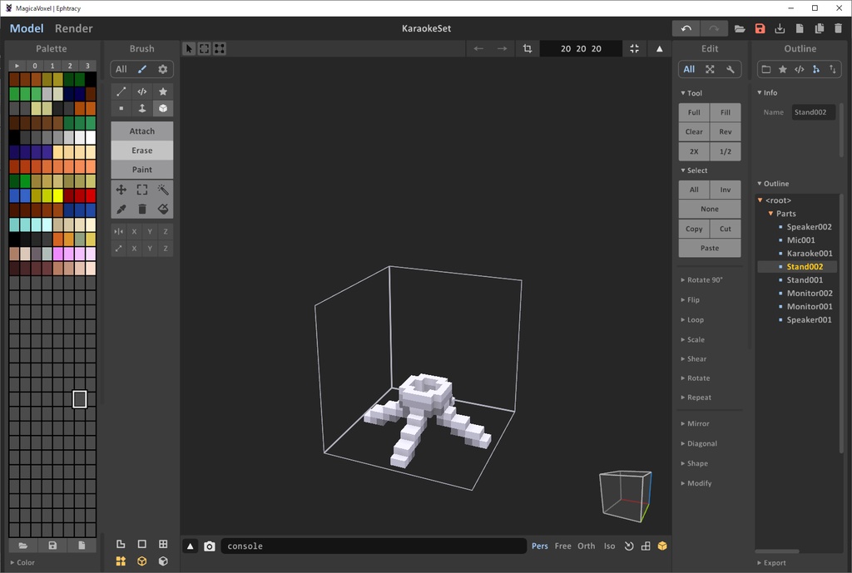Click the Inv select button
The height and width of the screenshot is (573, 852).
click(726, 190)
